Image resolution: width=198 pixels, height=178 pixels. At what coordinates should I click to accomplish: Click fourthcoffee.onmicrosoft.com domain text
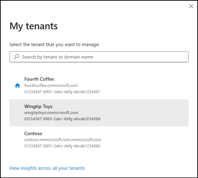pos(51,86)
